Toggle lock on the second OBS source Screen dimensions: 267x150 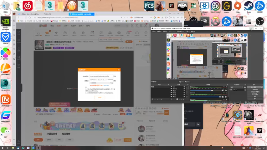click(187, 89)
